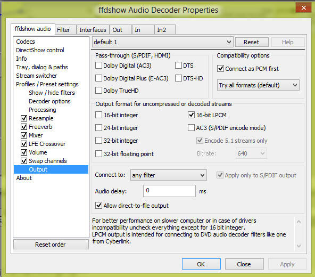Select the Out tab
Image resolution: width=315 pixels, height=277 pixels.
pos(120,30)
